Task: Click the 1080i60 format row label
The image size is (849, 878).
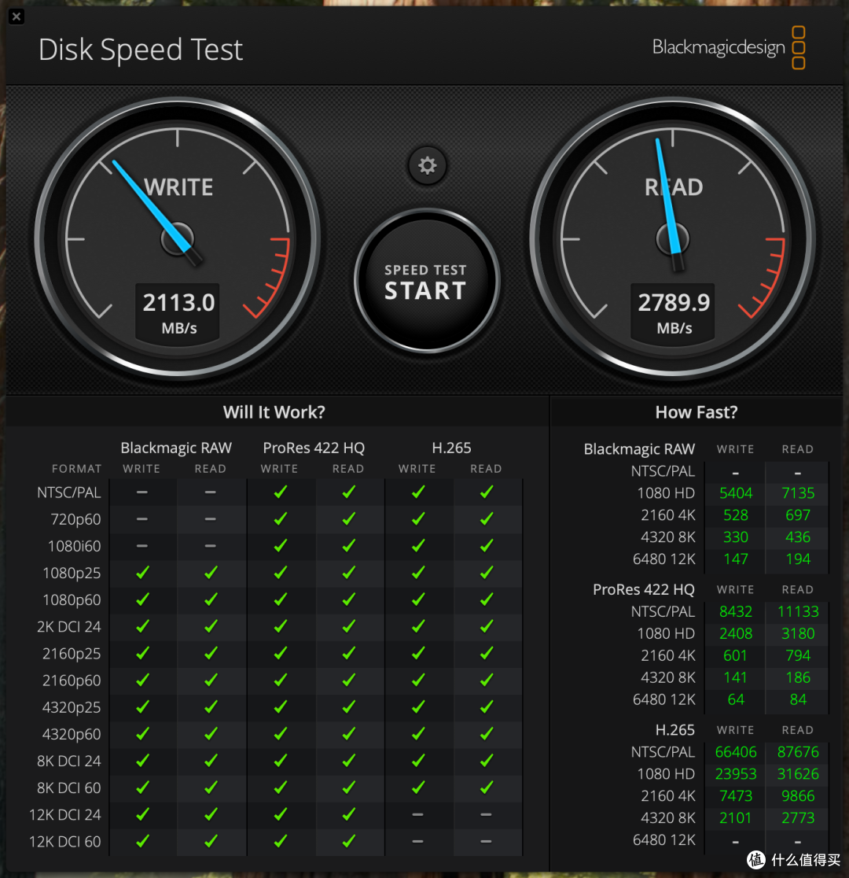Action: tap(75, 547)
